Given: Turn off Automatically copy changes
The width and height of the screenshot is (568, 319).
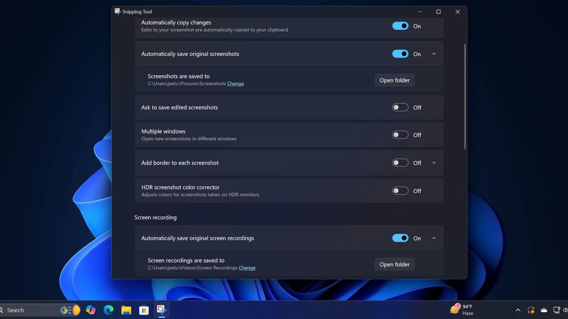Looking at the screenshot, I should pyautogui.click(x=400, y=26).
